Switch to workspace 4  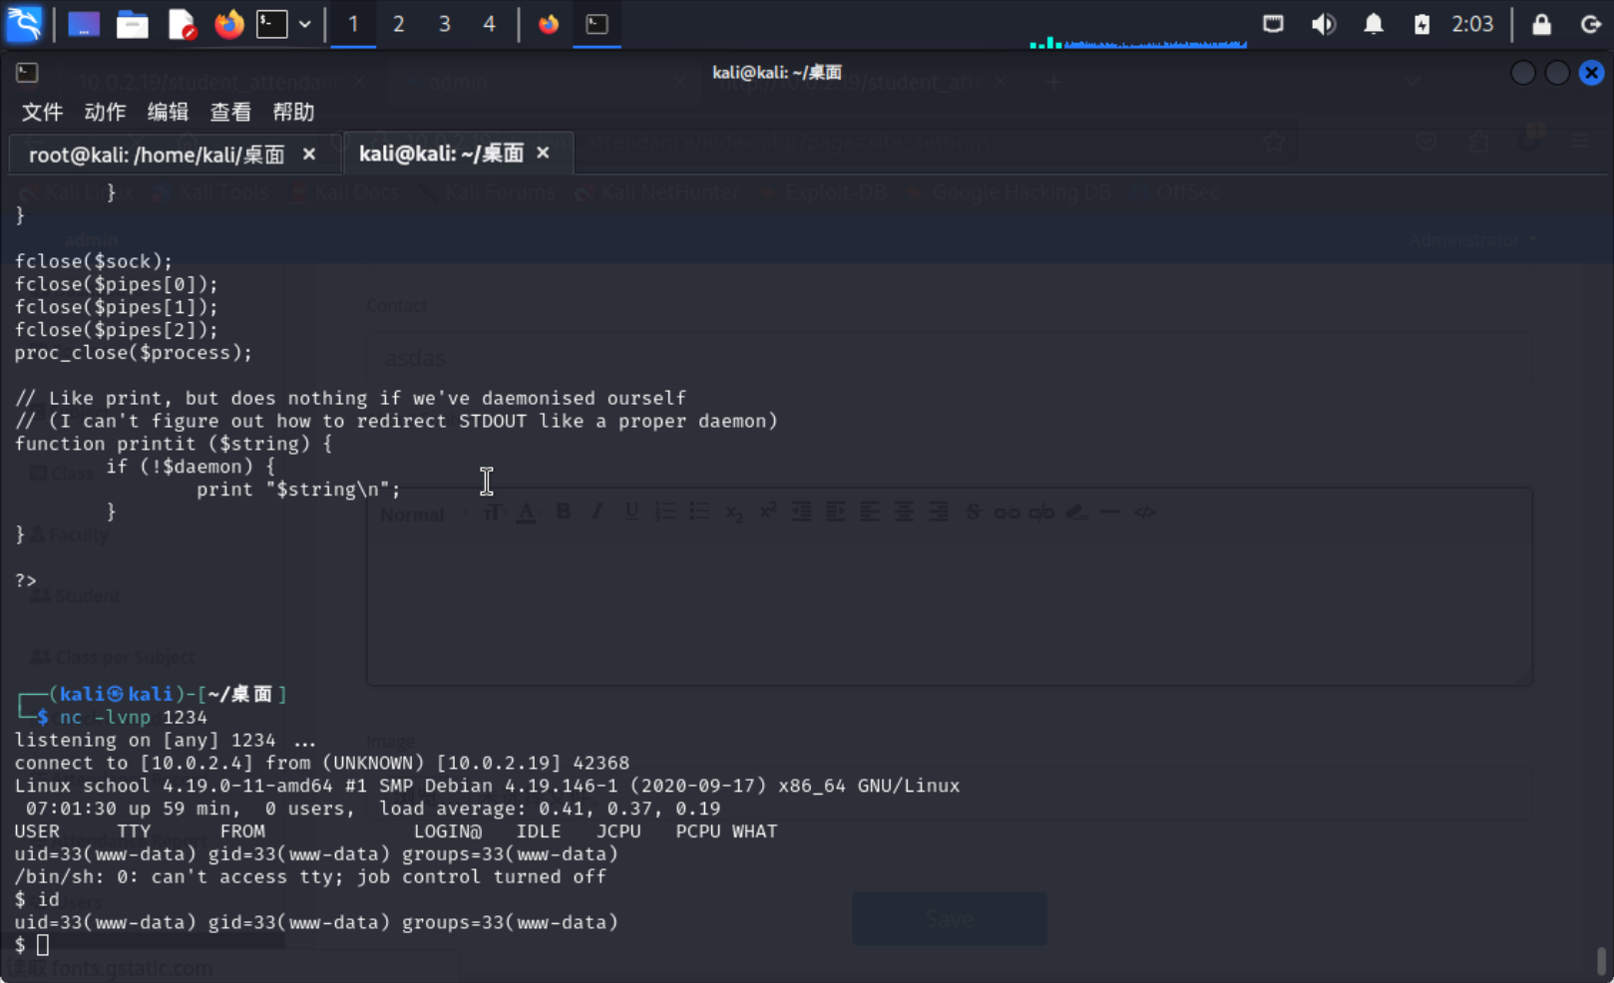click(x=489, y=24)
